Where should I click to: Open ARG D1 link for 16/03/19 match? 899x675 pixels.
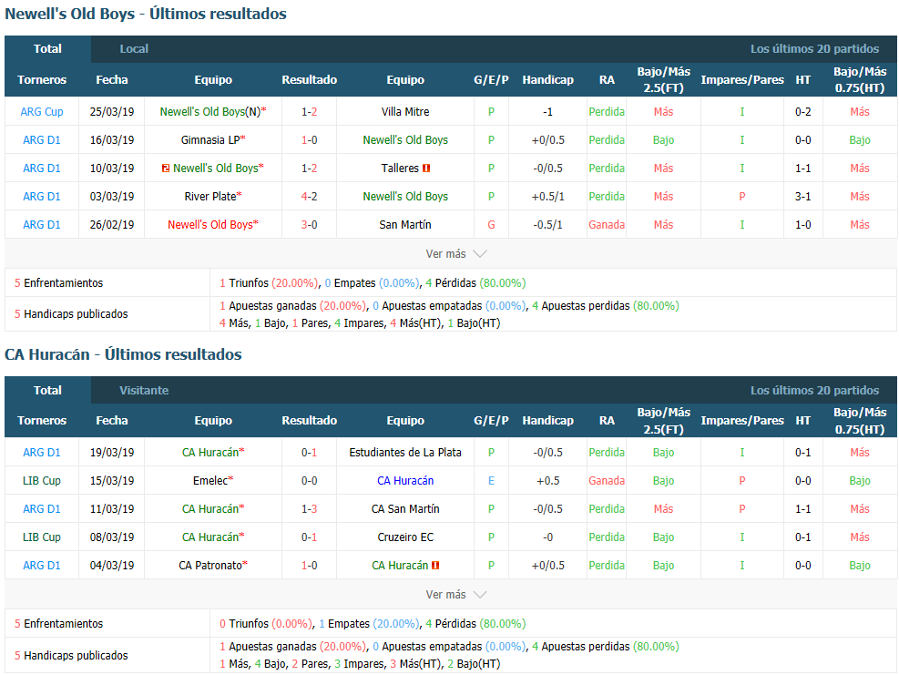[x=42, y=140]
